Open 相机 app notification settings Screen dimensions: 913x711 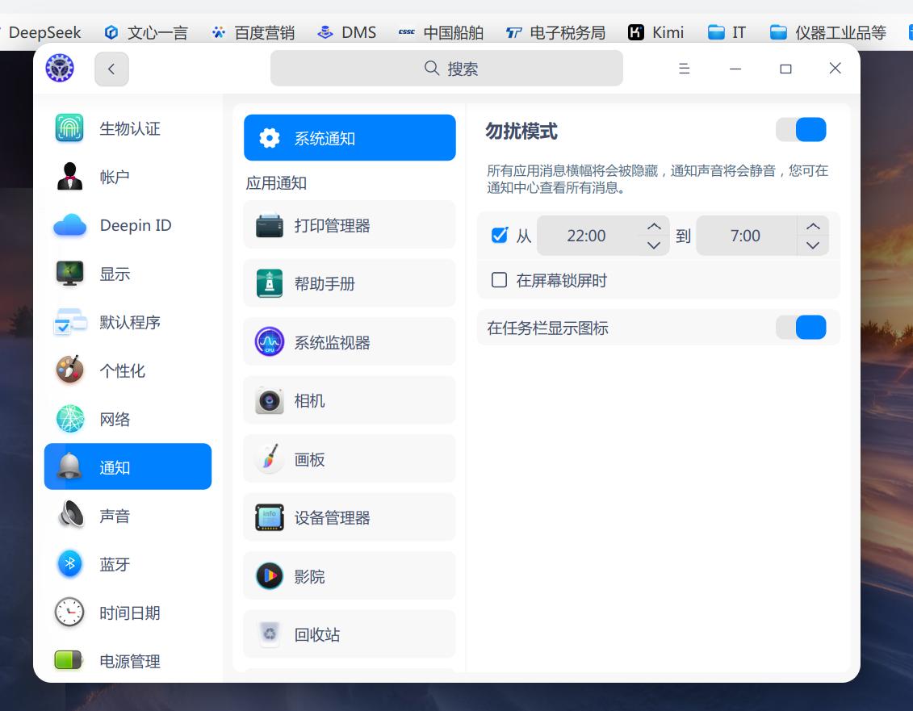[350, 399]
